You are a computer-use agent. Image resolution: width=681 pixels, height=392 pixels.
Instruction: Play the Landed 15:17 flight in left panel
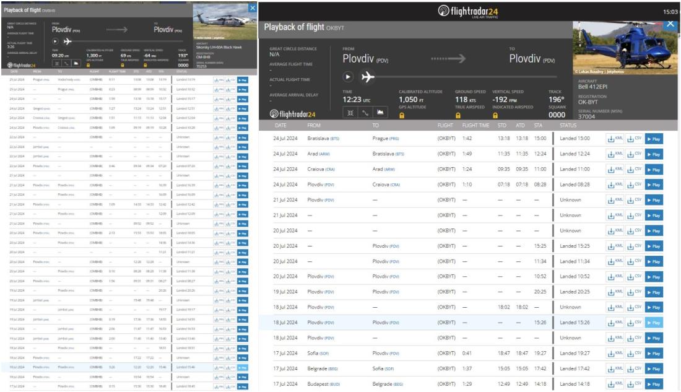[243, 99]
